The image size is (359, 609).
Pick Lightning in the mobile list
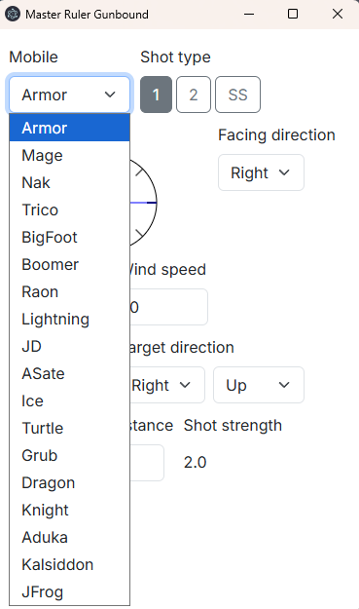point(69,319)
